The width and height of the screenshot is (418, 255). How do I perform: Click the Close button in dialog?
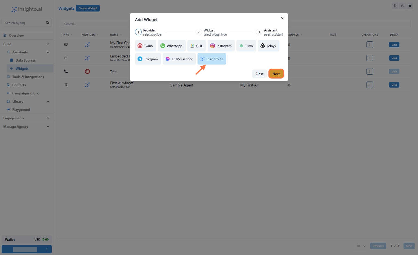pos(259,74)
